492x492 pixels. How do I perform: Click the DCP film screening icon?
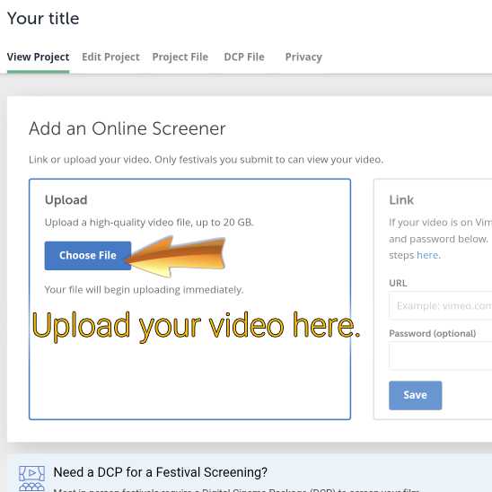(31, 479)
